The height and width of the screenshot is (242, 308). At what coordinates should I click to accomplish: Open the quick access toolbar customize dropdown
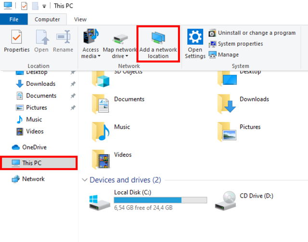44,6
